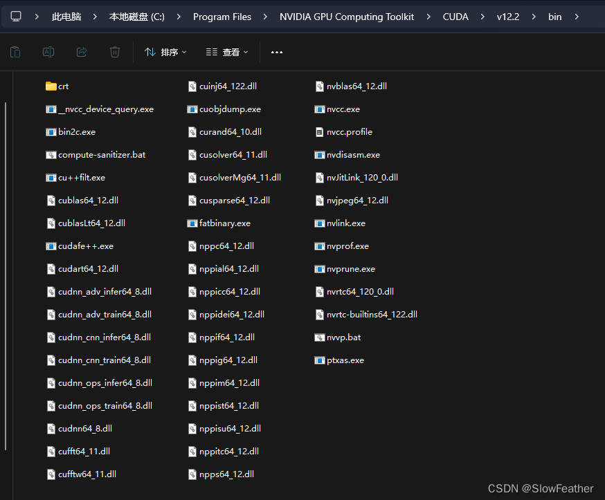Viewport: 605px width, 500px height.
Task: Select the curand64_10.dll file icon
Action: click(192, 132)
